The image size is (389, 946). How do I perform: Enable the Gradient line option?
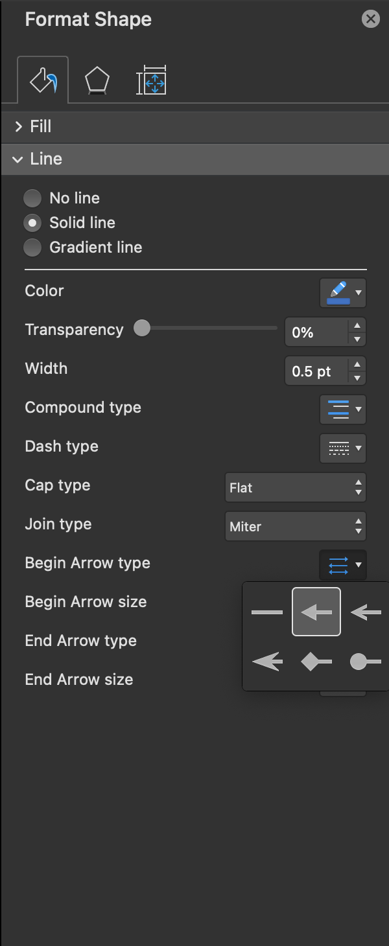tap(32, 248)
